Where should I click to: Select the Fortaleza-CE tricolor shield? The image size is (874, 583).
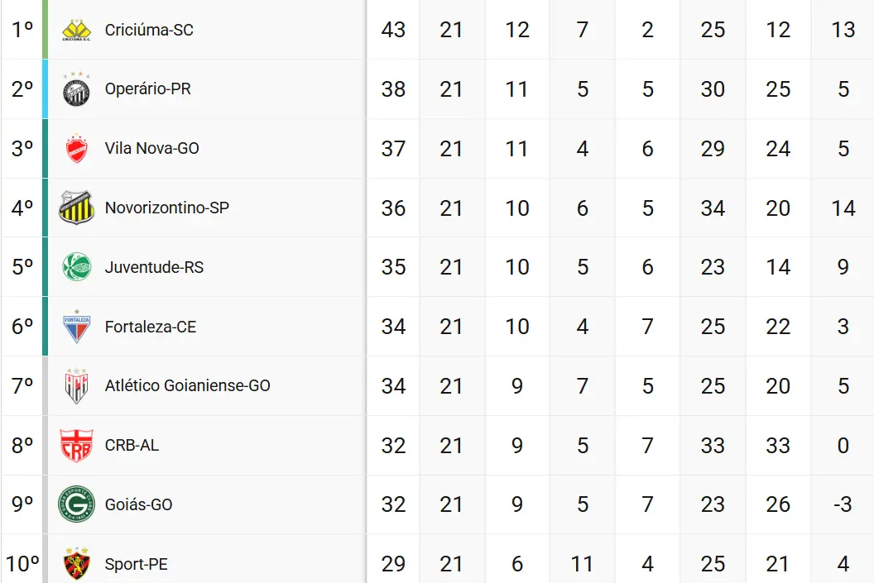click(x=76, y=327)
